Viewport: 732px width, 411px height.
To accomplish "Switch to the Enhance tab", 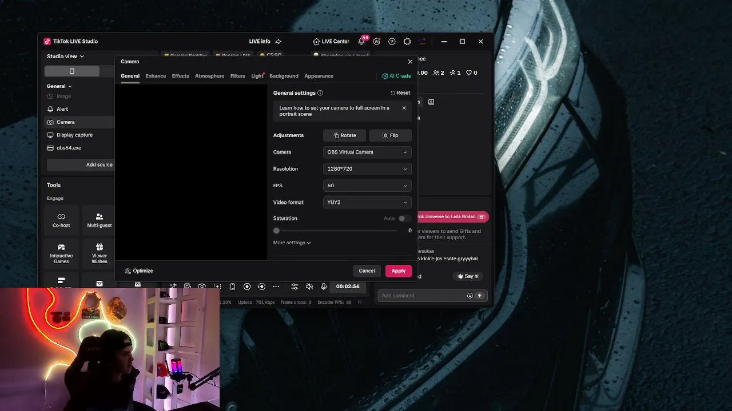I will click(156, 76).
